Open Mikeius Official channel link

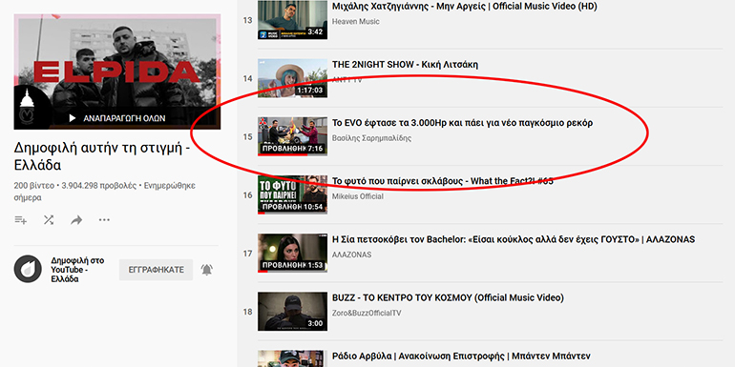click(x=358, y=196)
